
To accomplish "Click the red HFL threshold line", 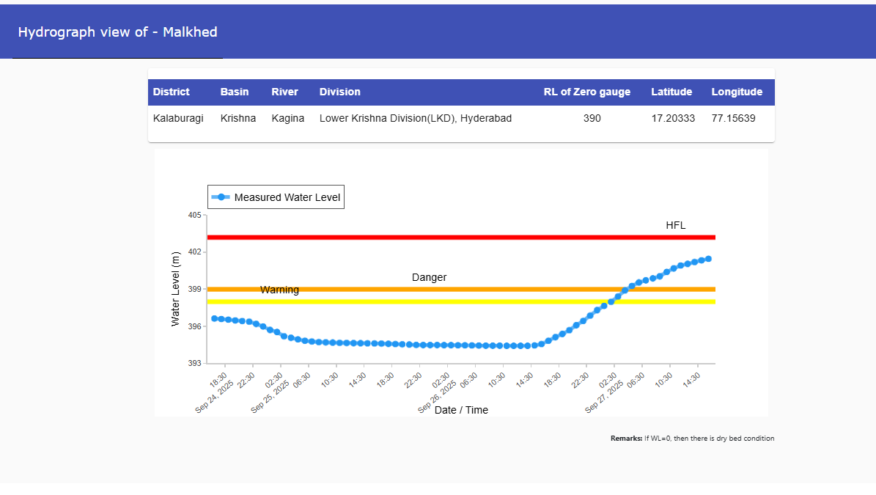I will tap(462, 238).
